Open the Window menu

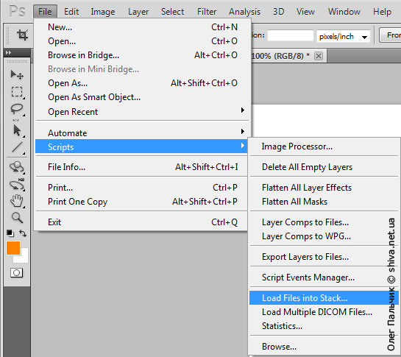coord(344,12)
